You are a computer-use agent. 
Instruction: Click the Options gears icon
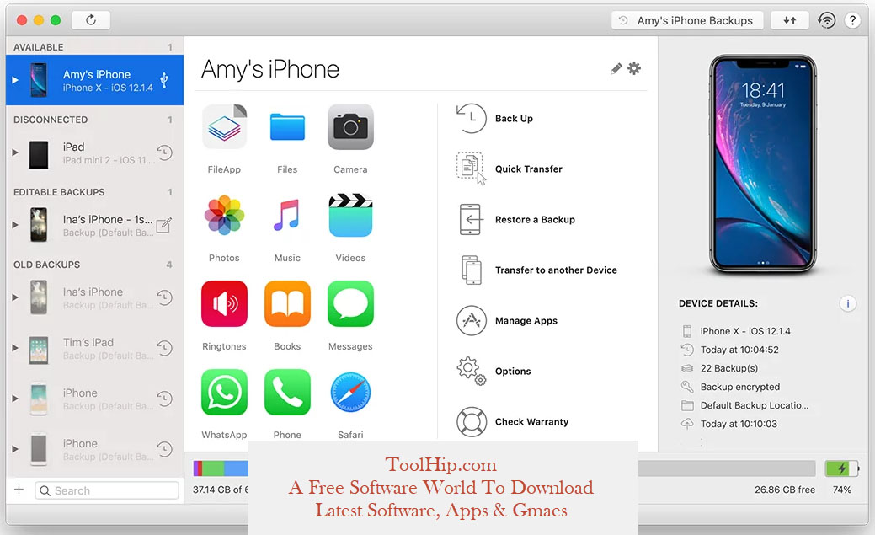click(472, 372)
